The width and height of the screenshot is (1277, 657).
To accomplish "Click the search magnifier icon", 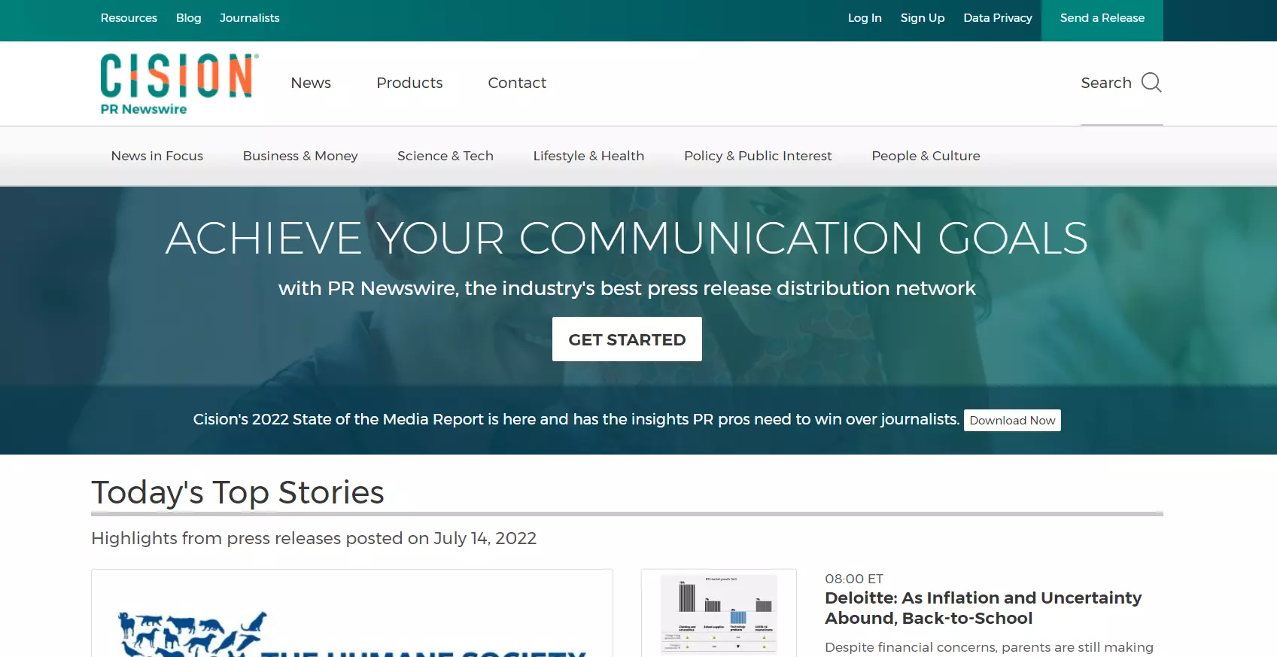I will [x=1151, y=82].
